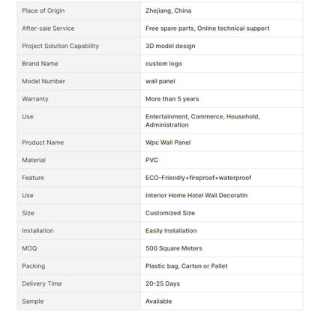Click Plastic bag, Carton or Pallet text
The image size is (312, 312).
[x=187, y=266]
